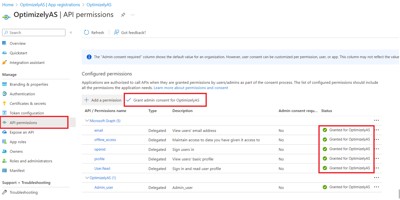Click the Troubleshooting wrench icon

pyautogui.click(x=5, y=192)
